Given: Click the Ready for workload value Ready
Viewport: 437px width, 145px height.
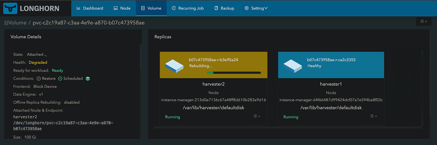Looking at the screenshot, I should 58,71.
